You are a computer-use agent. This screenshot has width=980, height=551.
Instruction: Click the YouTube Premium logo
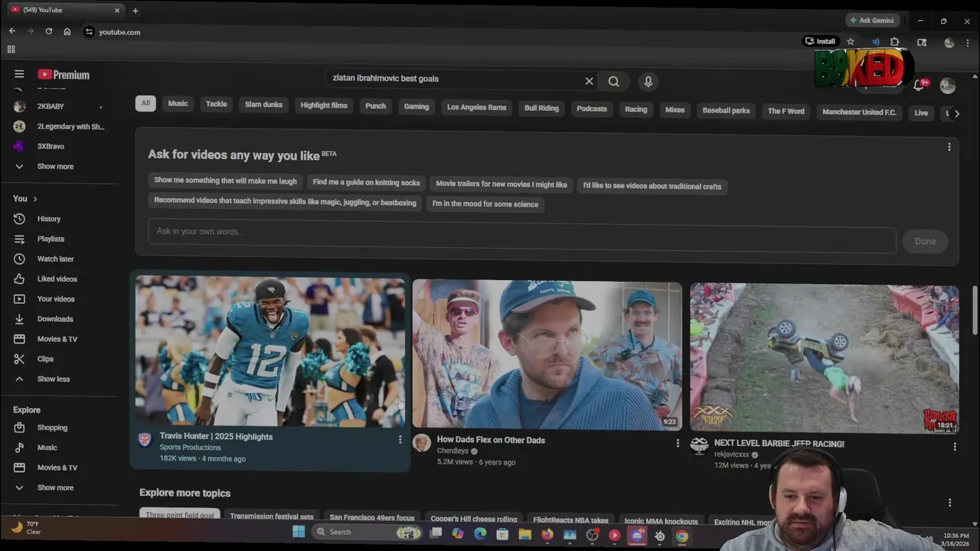click(64, 75)
